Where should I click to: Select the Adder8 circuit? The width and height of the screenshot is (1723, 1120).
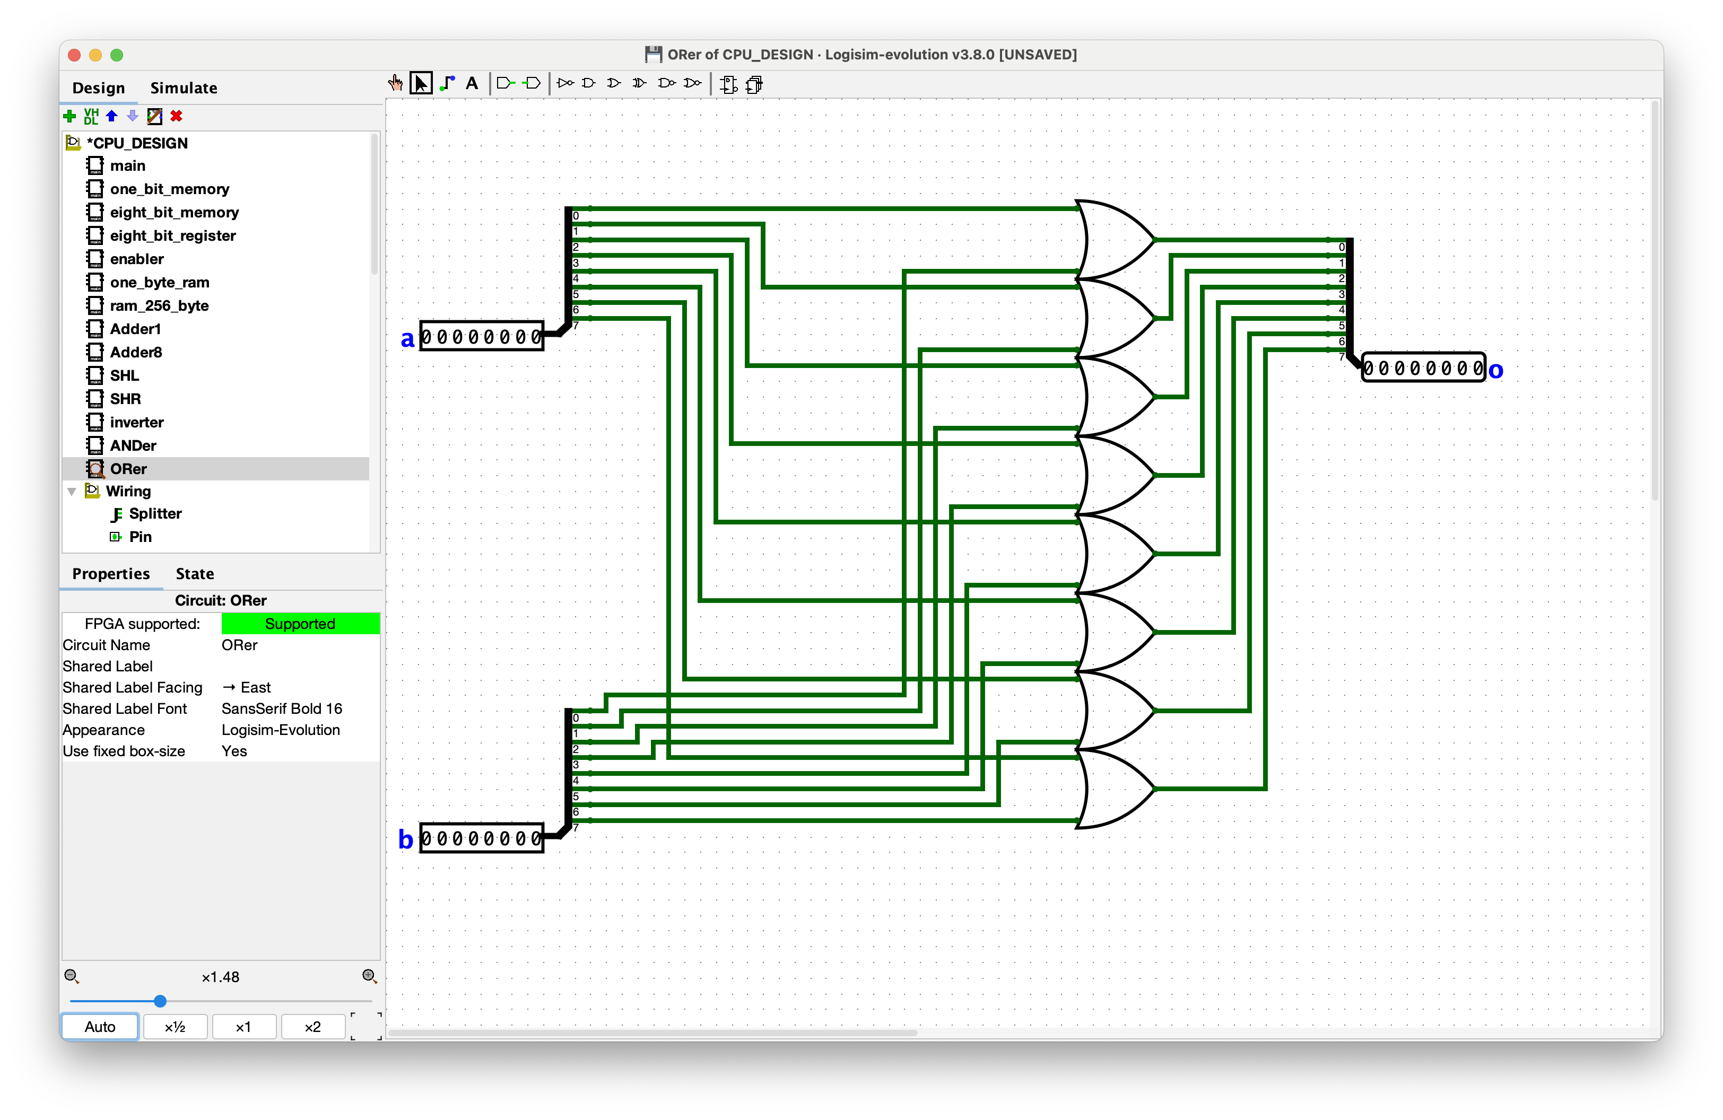[136, 352]
